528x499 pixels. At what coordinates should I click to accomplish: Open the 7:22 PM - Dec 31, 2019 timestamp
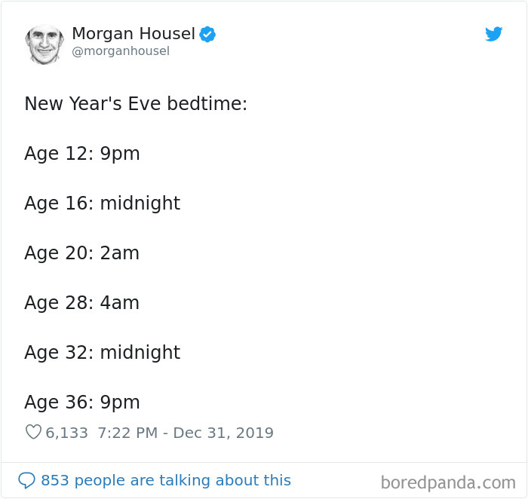point(186,433)
